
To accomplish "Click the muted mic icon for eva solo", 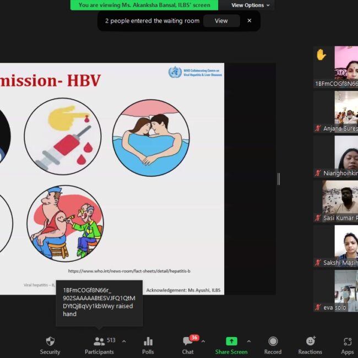I will 318,307.
